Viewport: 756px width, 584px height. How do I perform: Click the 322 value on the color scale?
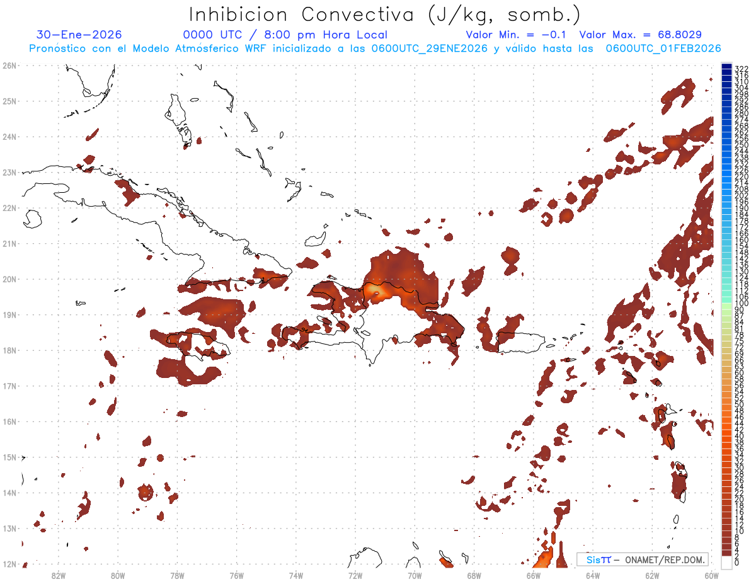[x=742, y=69]
